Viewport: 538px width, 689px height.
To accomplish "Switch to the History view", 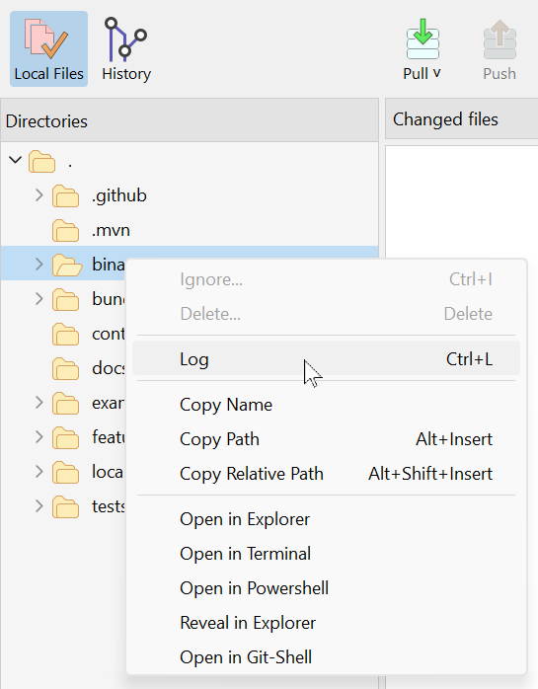I will click(126, 48).
